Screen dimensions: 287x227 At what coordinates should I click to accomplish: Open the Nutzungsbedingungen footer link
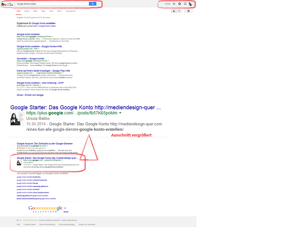point(67,224)
